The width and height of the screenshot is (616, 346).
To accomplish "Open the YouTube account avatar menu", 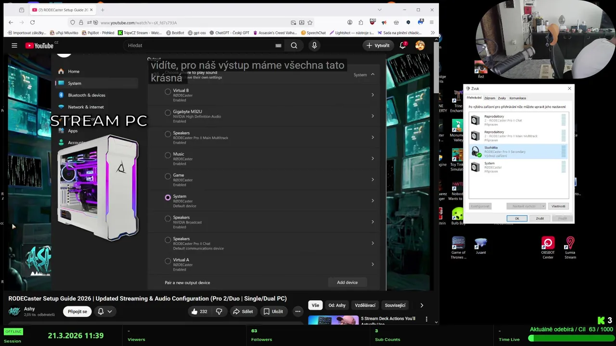I will pos(420,45).
